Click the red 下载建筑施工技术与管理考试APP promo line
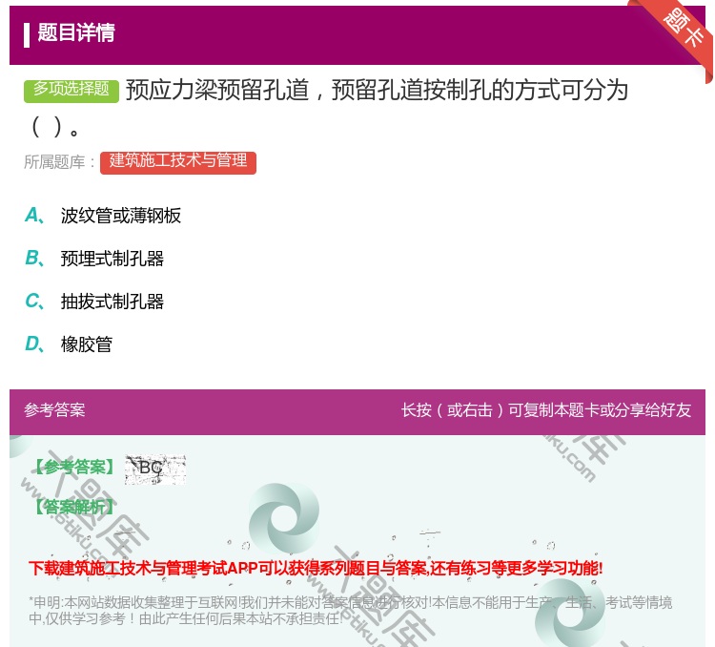This screenshot has height=647, width=715. coord(316,568)
